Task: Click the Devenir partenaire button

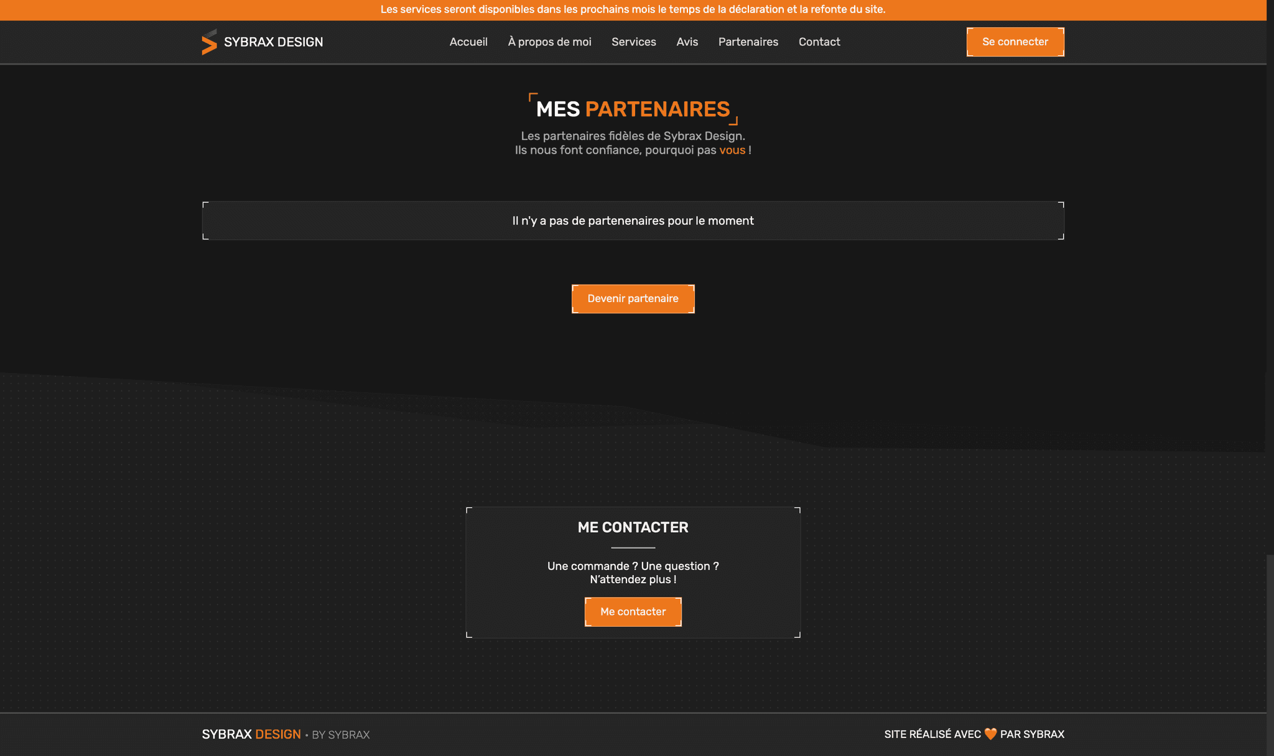Action: coord(633,299)
